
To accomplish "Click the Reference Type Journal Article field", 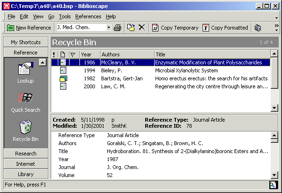I will point(123,135).
